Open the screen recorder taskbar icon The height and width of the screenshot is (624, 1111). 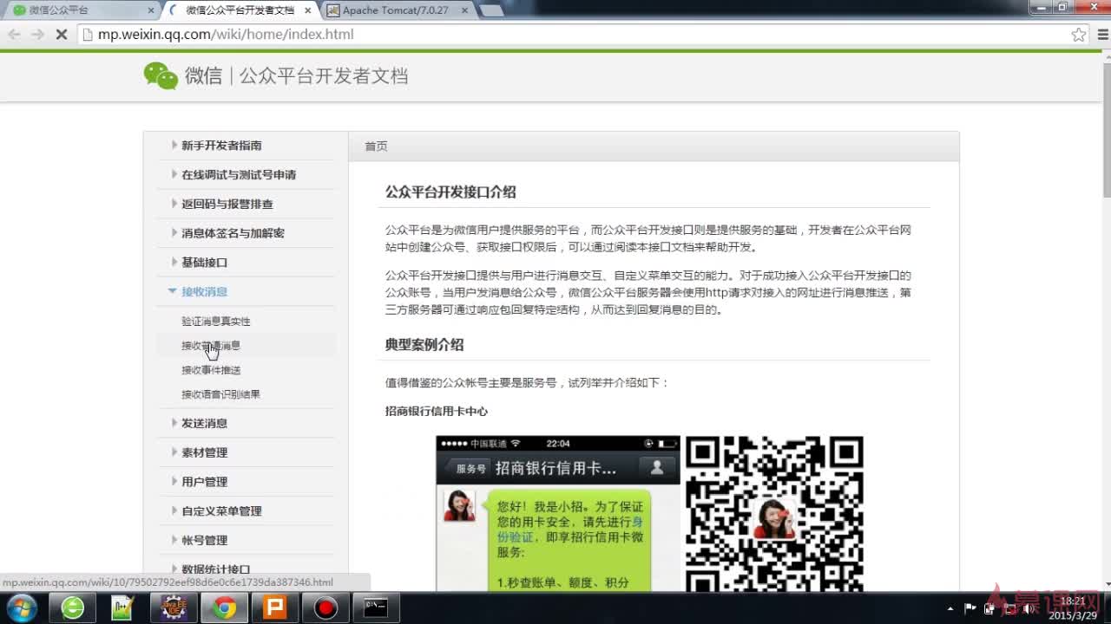(x=325, y=608)
